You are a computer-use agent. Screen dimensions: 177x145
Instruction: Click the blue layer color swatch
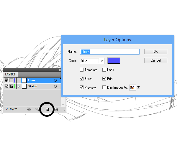[x=114, y=61]
